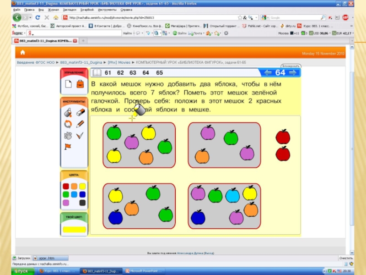The image size is (366, 275).
Task: Open the Правка menu
Action: click(29, 10)
